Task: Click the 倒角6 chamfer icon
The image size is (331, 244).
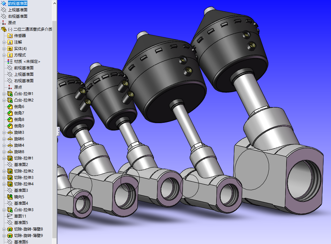Action: [10, 107]
